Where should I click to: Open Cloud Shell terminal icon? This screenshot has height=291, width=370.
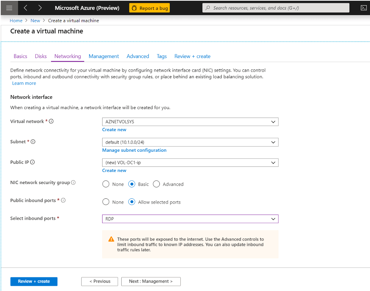point(363,8)
